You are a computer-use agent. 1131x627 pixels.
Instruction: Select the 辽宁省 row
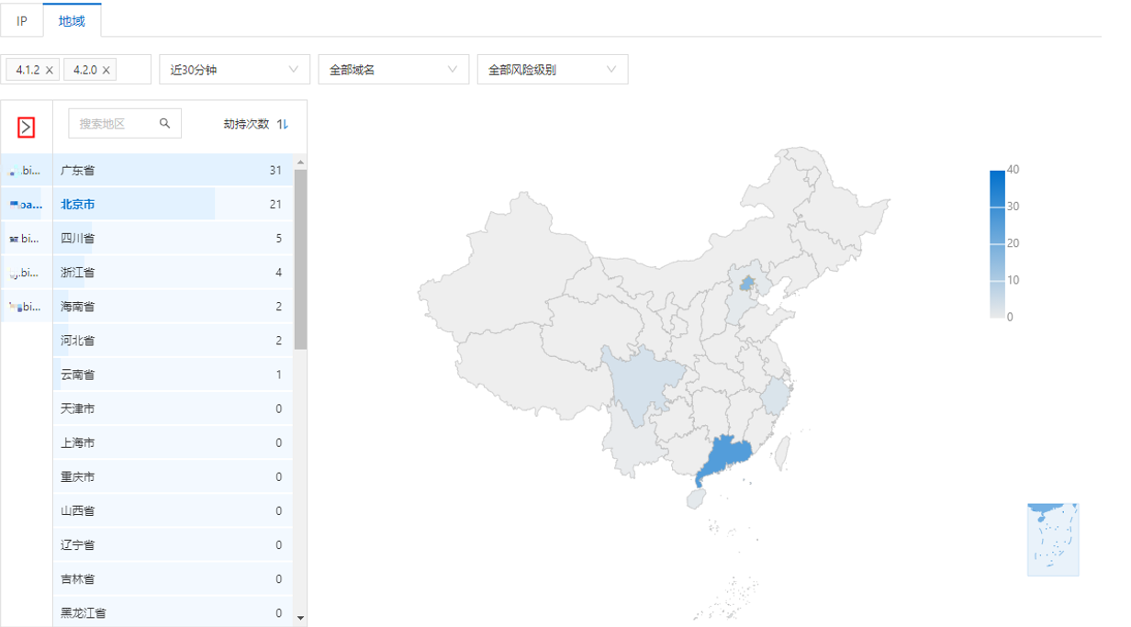pyautogui.click(x=174, y=544)
